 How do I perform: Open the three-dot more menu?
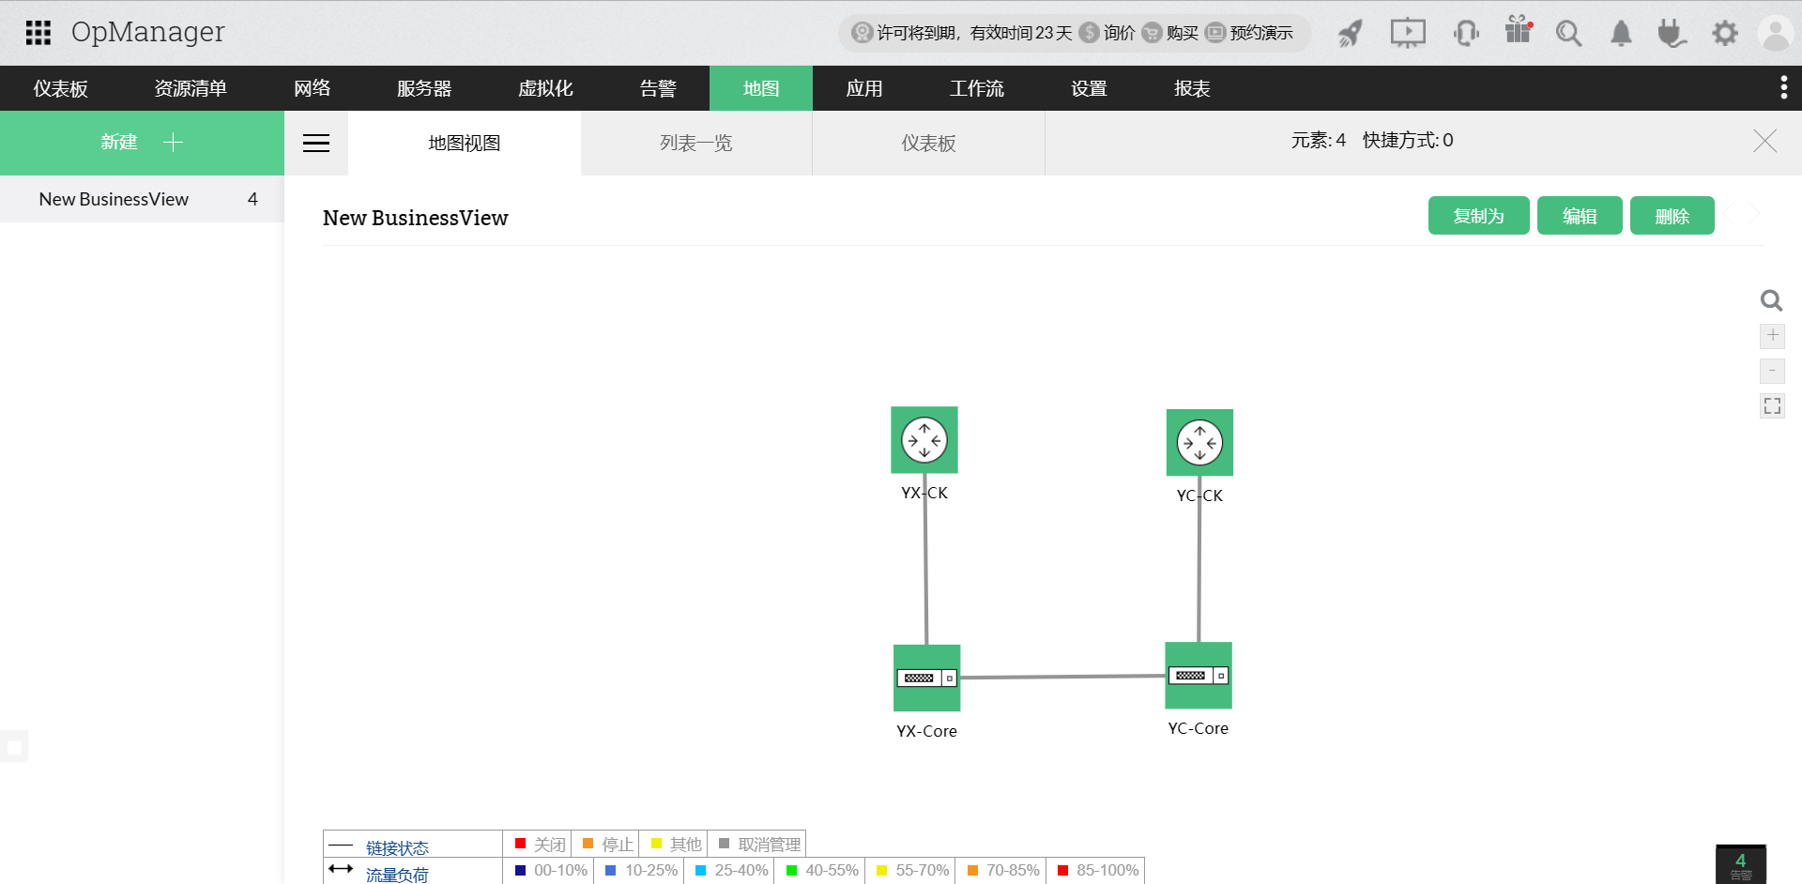click(x=1783, y=88)
